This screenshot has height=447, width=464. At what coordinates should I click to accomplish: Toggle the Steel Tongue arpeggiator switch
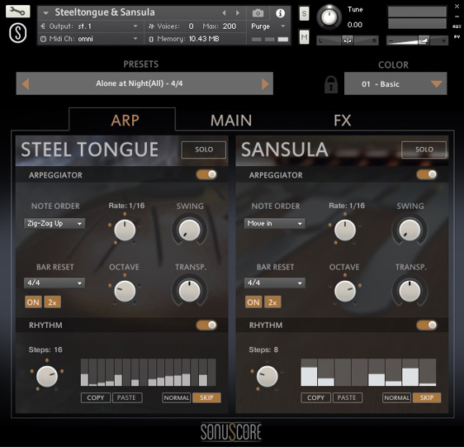pos(206,174)
